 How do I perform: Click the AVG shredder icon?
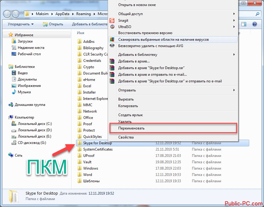click(112, 46)
